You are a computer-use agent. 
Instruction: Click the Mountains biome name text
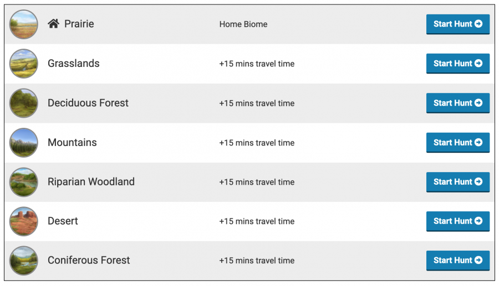[72, 143]
